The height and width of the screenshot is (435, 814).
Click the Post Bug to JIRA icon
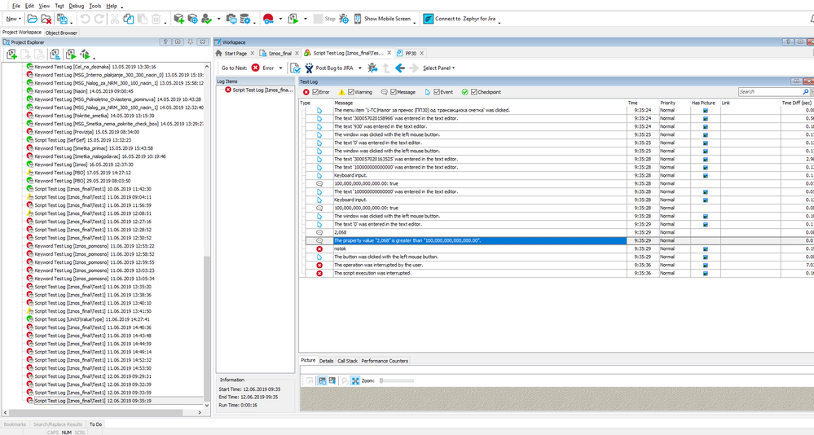[309, 68]
